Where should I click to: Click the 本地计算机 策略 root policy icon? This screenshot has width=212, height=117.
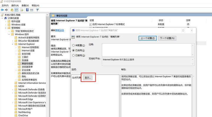pos(2,15)
